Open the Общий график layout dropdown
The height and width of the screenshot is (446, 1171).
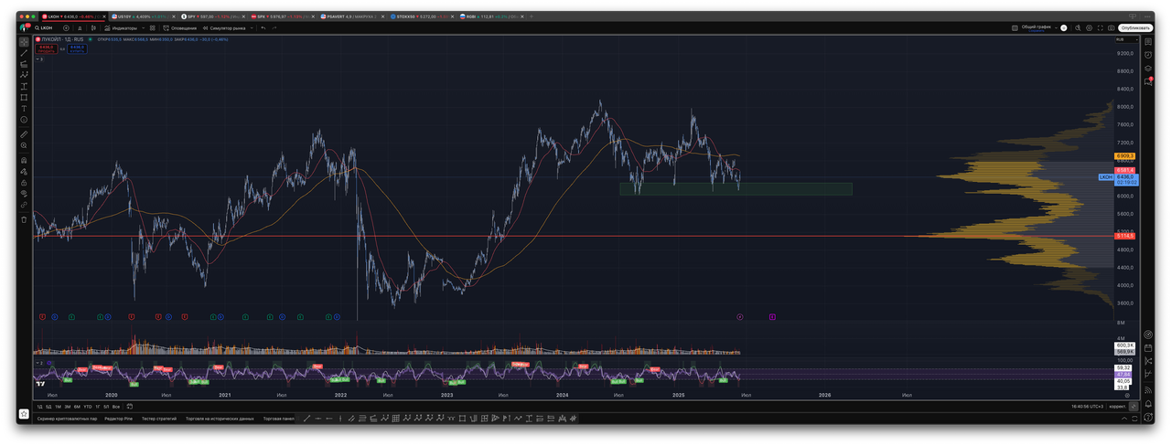tap(1057, 27)
